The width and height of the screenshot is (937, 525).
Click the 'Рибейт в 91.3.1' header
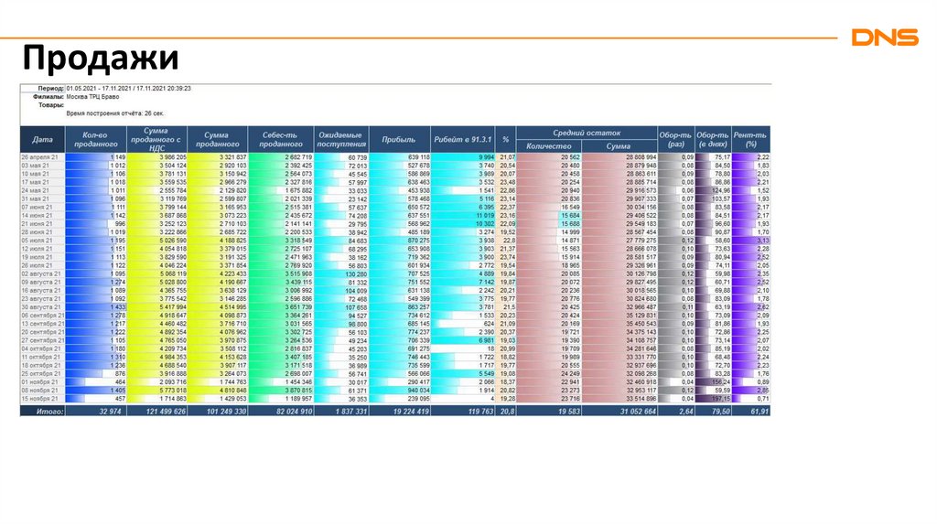[462, 139]
